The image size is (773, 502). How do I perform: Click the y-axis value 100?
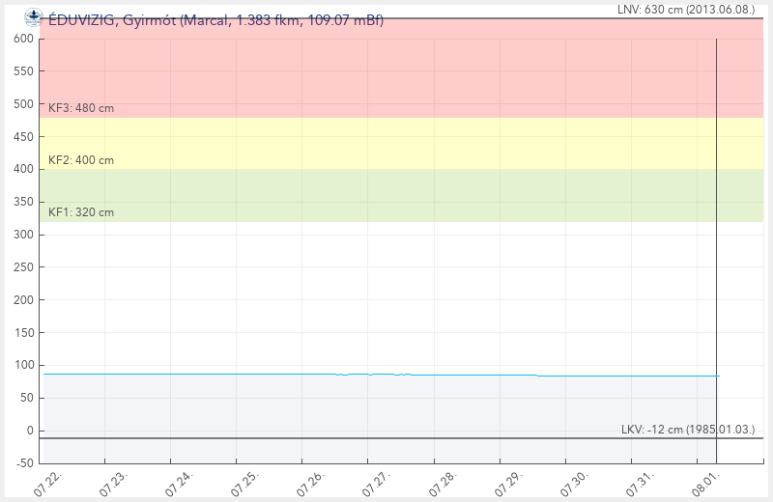[23, 365]
